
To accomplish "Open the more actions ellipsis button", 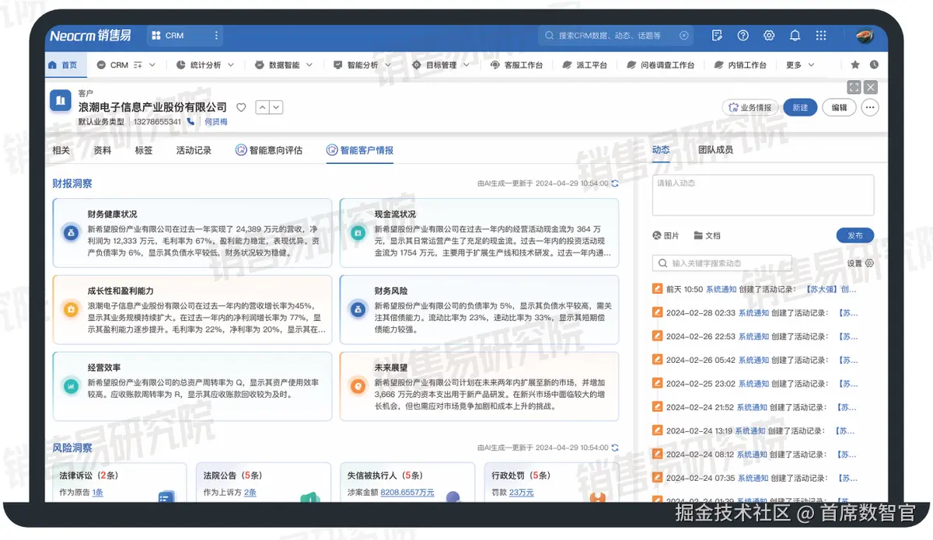I will tap(870, 107).
